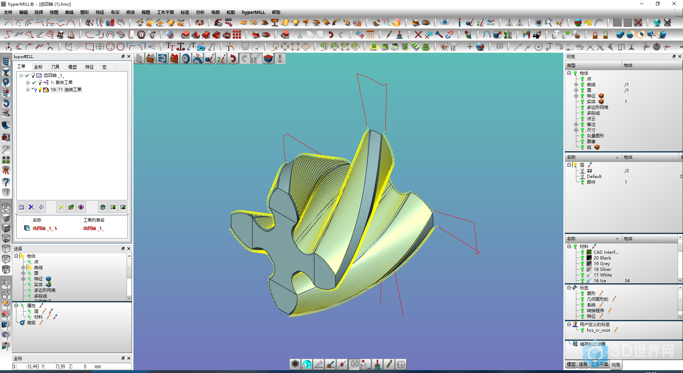
Task: Click the blue question mark help icon in sidebar
Action: click(6, 182)
